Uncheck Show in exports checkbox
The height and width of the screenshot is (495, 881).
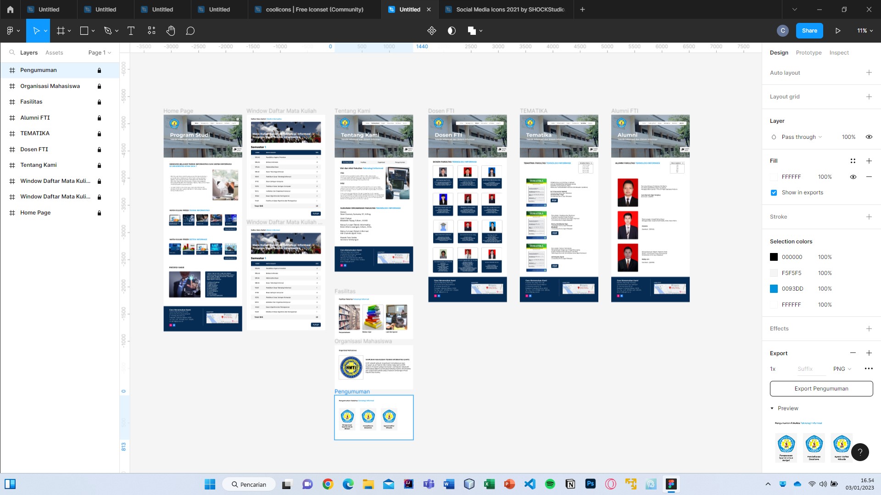774,192
